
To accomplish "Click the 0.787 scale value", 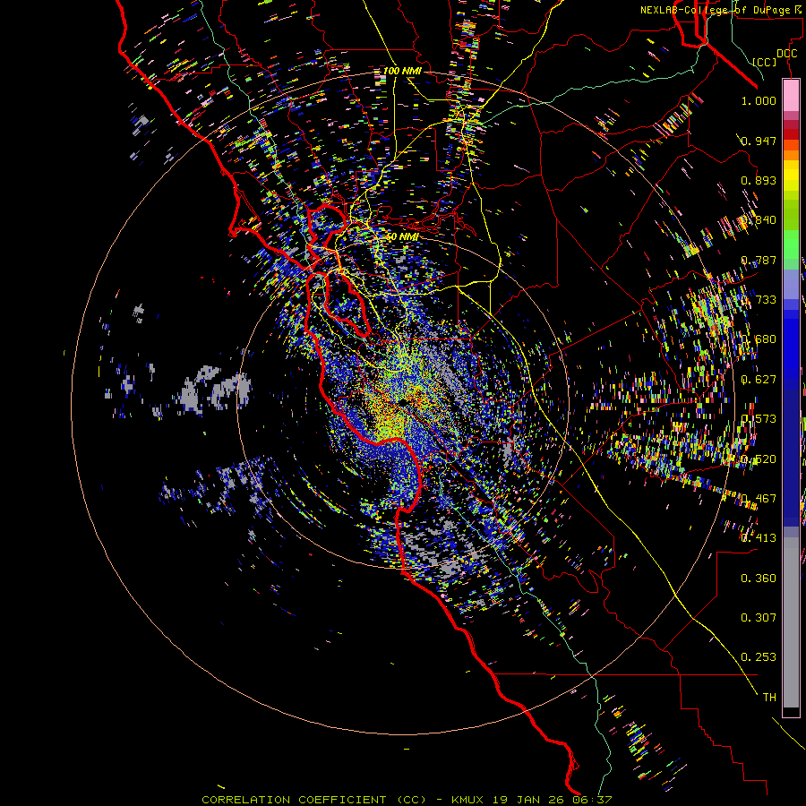I will 759,260.
